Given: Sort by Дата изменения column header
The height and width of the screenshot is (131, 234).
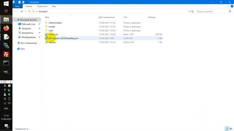Looking at the screenshot, I should pyautogui.click(x=106, y=17).
